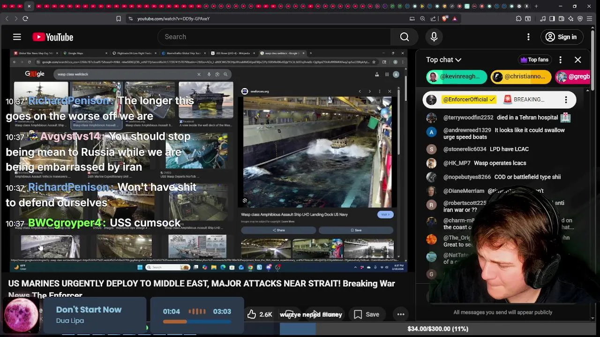Select the @gregb super chat chip
Image resolution: width=600 pixels, height=337 pixels.
(573, 76)
